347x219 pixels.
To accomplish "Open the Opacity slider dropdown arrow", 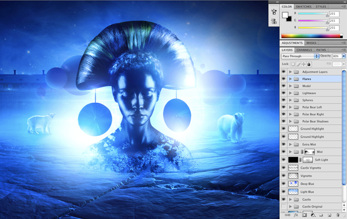I will point(344,56).
